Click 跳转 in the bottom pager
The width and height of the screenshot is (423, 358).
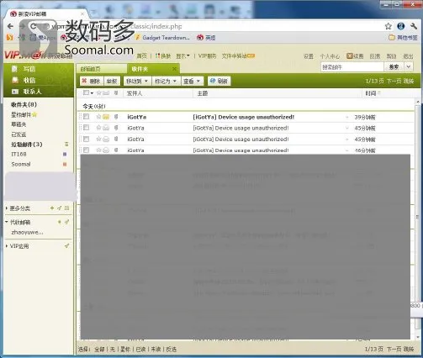[x=409, y=349]
